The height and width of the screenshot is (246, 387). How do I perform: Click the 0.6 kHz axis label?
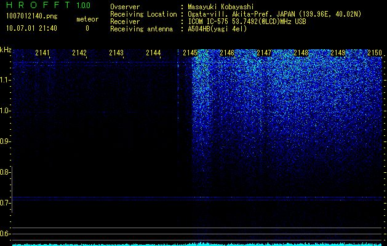click(x=4, y=234)
